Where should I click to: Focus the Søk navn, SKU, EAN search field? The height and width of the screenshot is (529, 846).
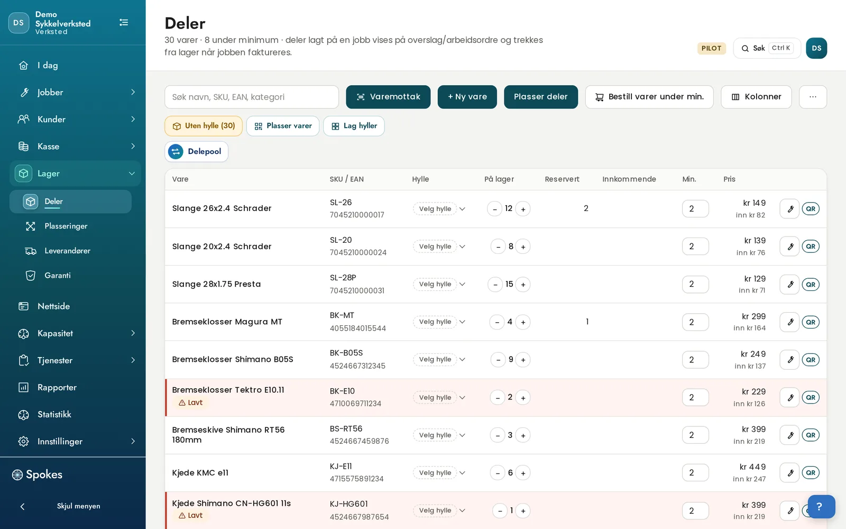(x=252, y=97)
